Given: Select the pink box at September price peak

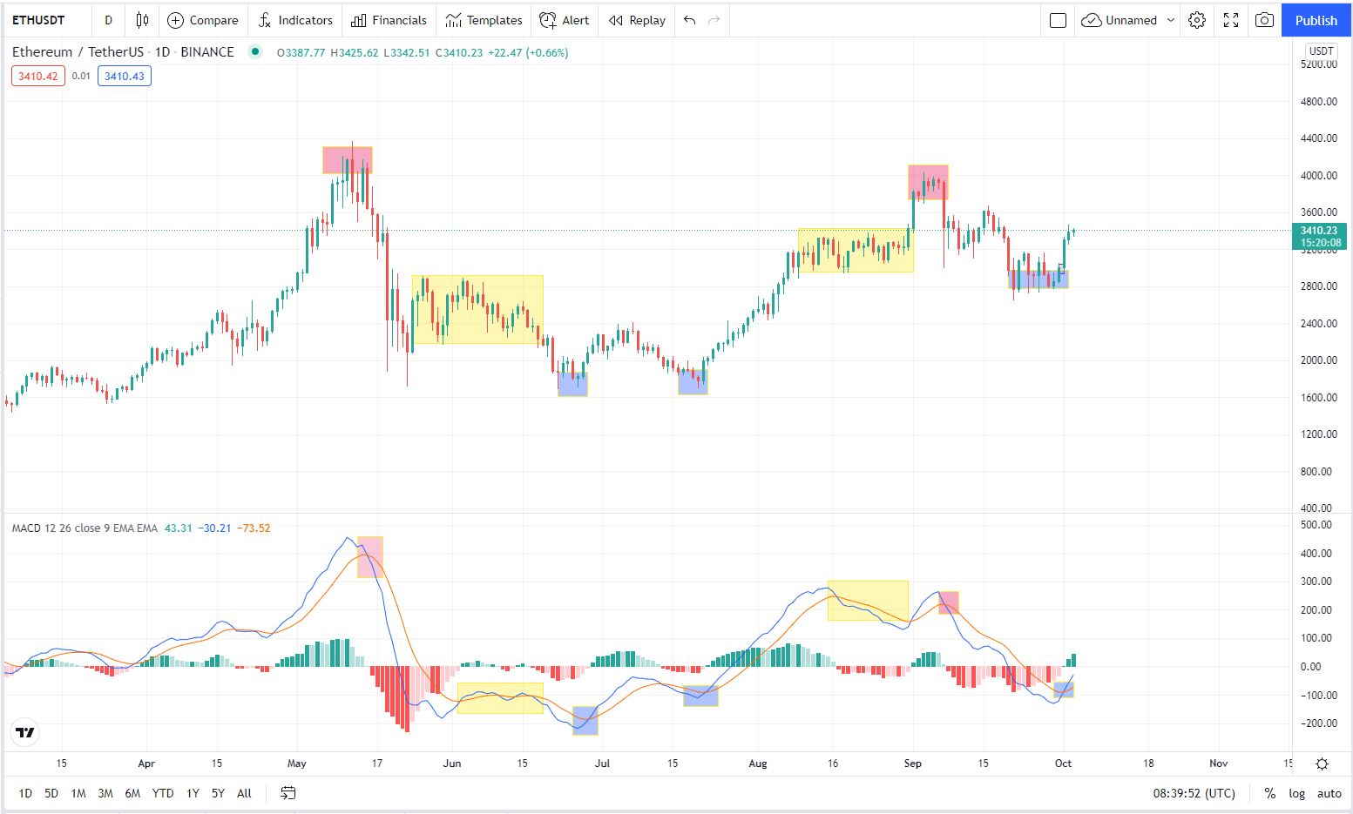Looking at the screenshot, I should coord(928,183).
